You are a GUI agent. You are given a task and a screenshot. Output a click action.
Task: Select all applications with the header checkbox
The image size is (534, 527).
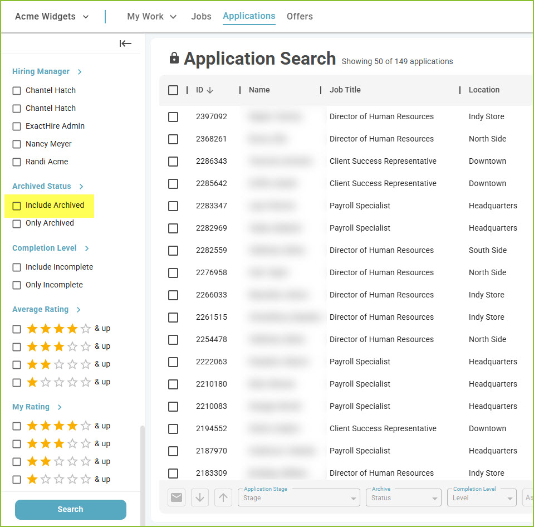pyautogui.click(x=173, y=90)
